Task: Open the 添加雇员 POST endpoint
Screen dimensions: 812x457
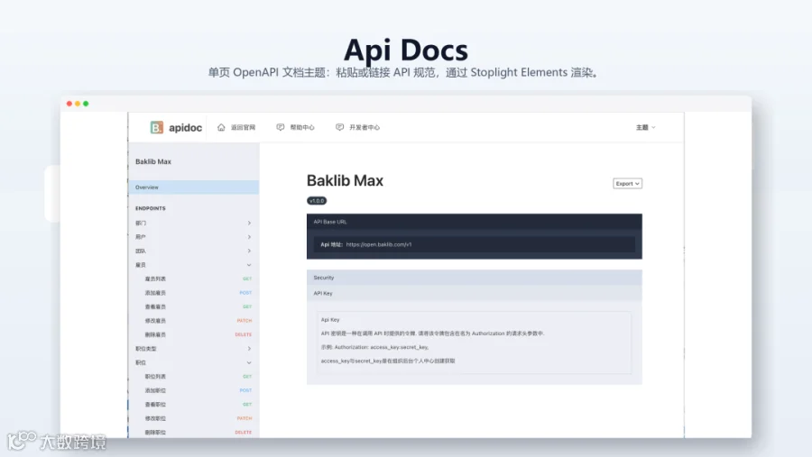Action: click(x=194, y=293)
